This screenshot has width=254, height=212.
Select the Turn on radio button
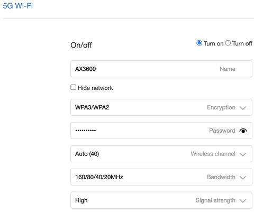point(199,43)
